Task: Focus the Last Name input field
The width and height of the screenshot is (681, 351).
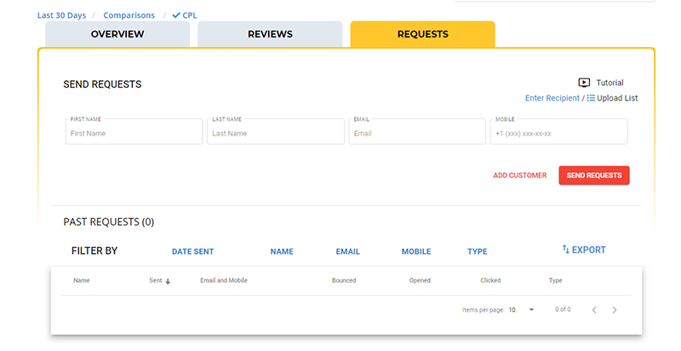Action: [x=275, y=131]
